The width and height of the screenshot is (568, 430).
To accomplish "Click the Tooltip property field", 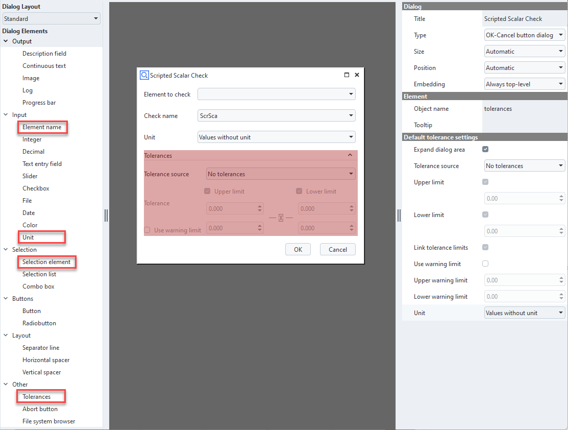I will [x=524, y=125].
